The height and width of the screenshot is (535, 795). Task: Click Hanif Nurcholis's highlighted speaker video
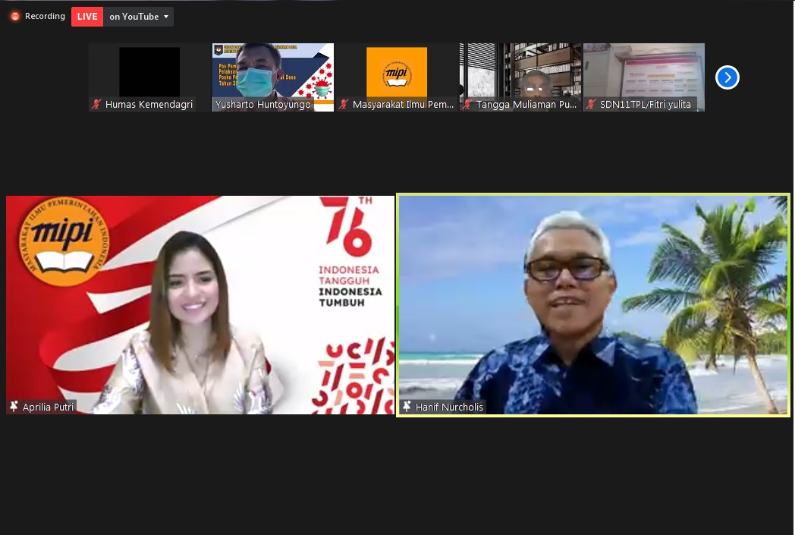point(592,304)
